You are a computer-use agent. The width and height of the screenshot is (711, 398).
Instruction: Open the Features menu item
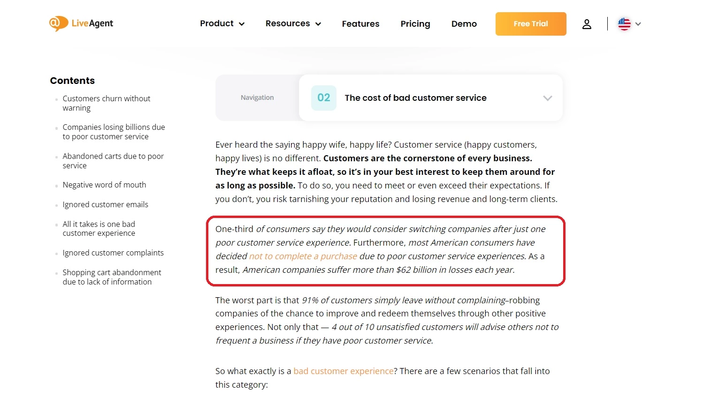click(x=360, y=24)
